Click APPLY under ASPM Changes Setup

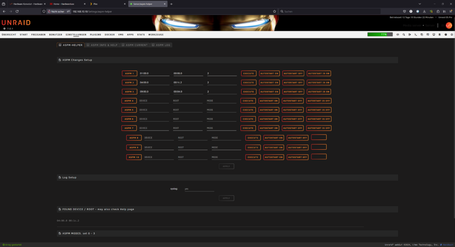tap(226, 166)
